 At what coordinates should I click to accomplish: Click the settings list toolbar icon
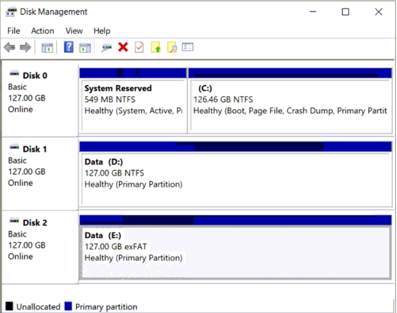[x=188, y=48]
